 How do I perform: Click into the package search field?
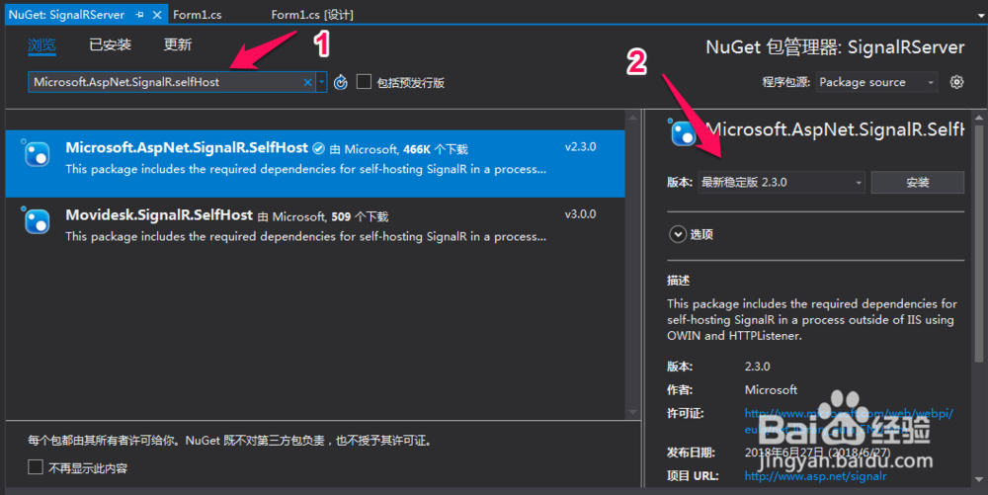(167, 83)
